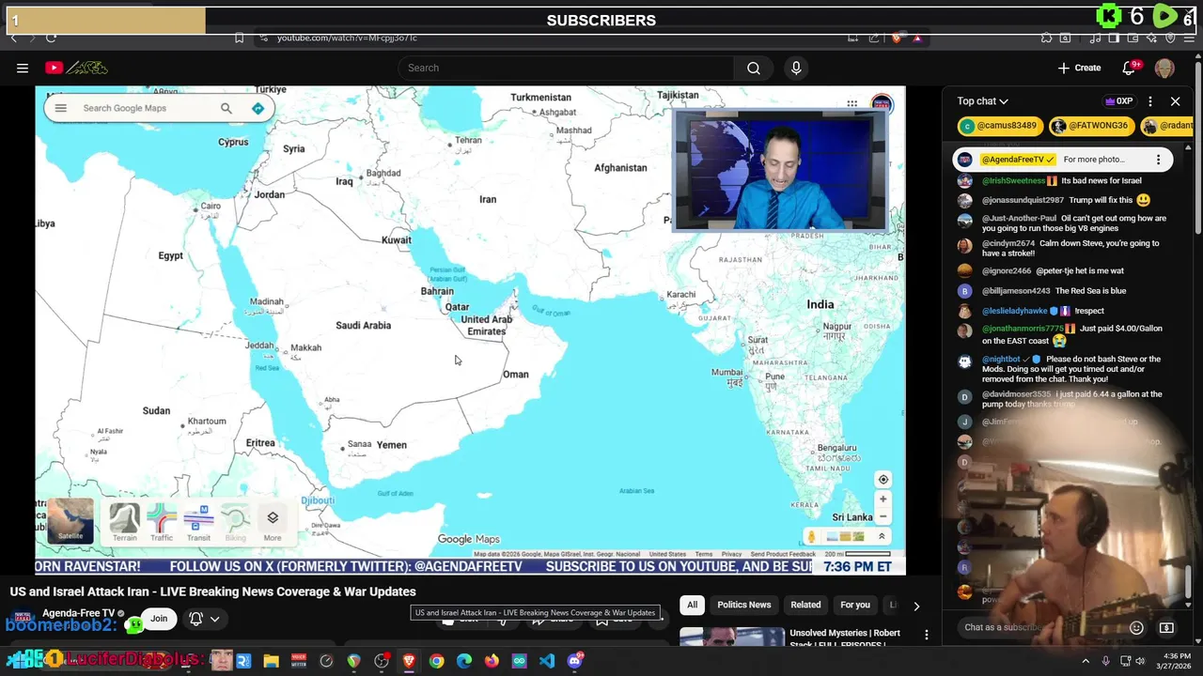The height and width of the screenshot is (676, 1203).
Task: Click map Terms link
Action: tap(704, 554)
